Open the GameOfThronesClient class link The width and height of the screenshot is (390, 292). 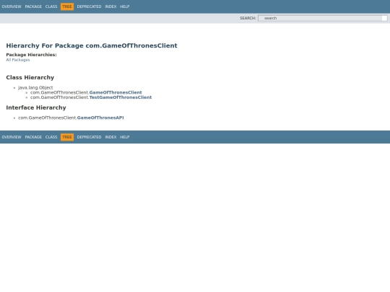[x=116, y=92]
